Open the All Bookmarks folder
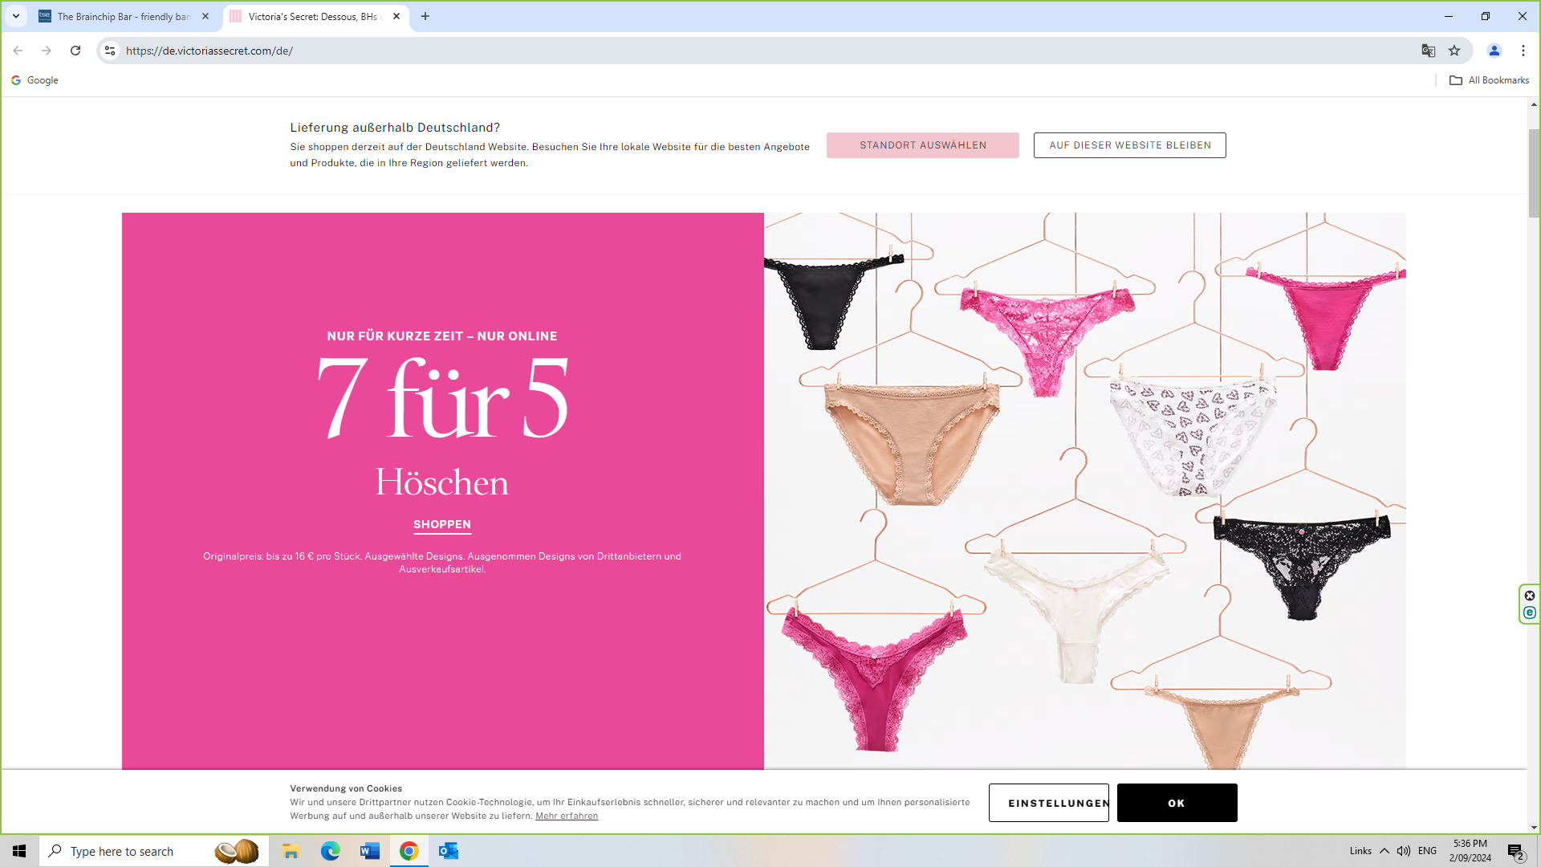This screenshot has width=1541, height=867. click(1490, 80)
